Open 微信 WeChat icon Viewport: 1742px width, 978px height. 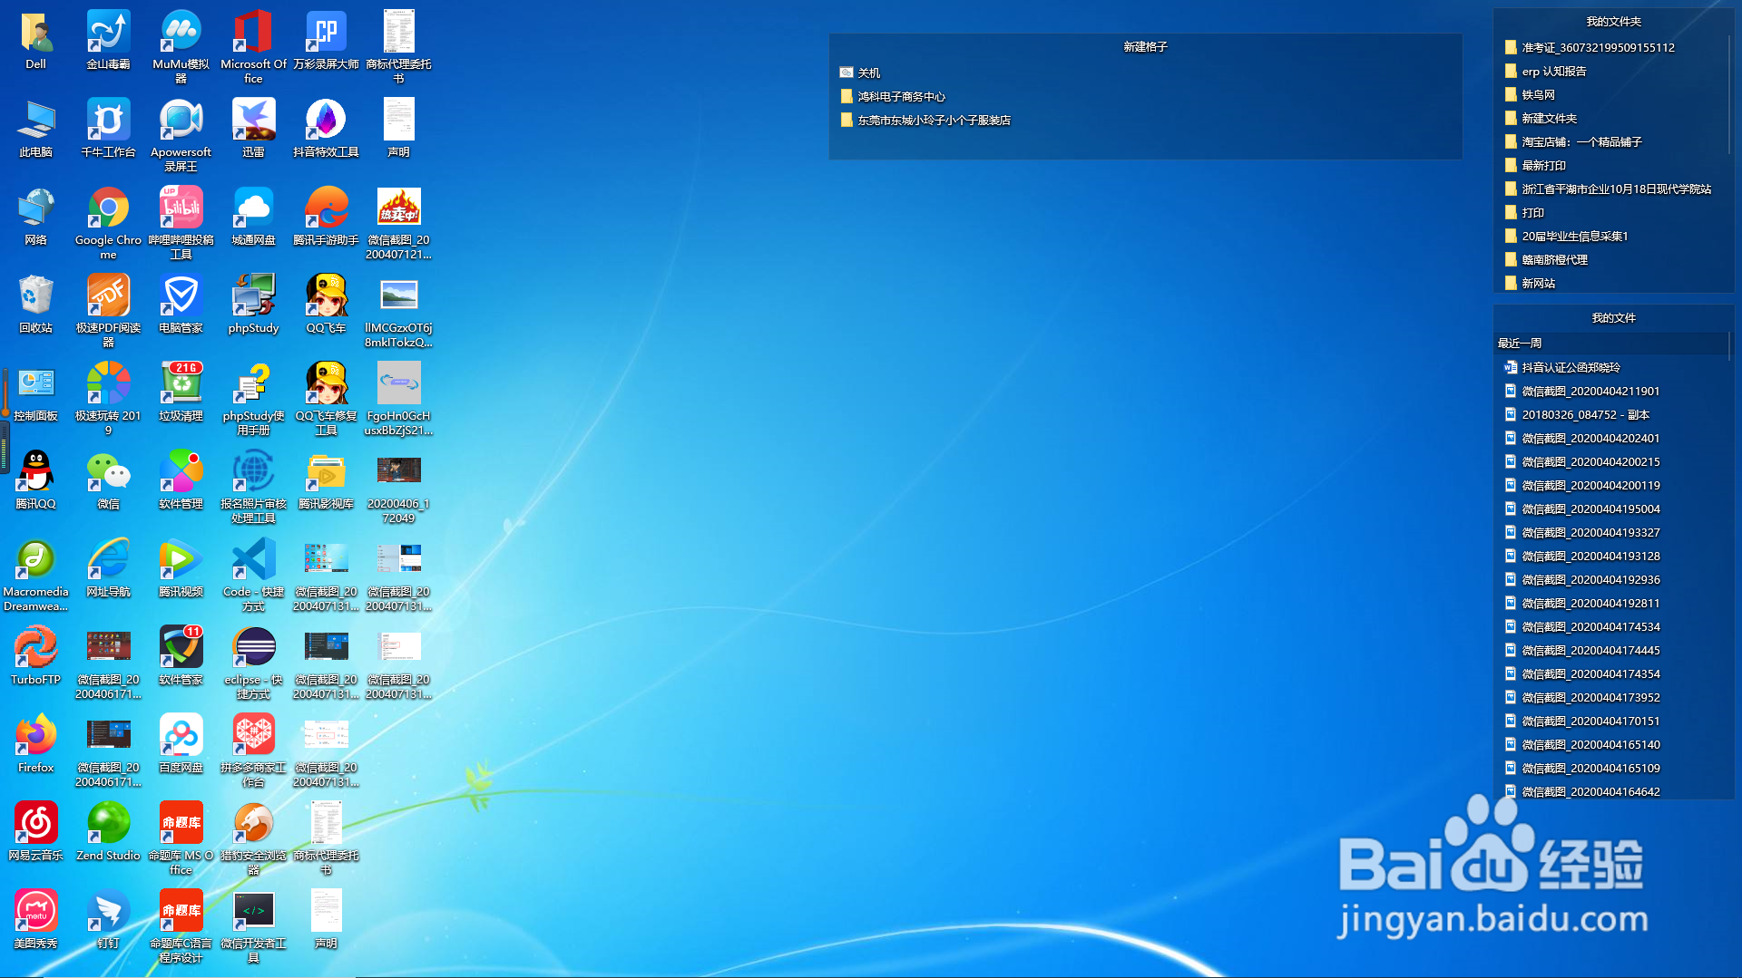[x=108, y=472]
